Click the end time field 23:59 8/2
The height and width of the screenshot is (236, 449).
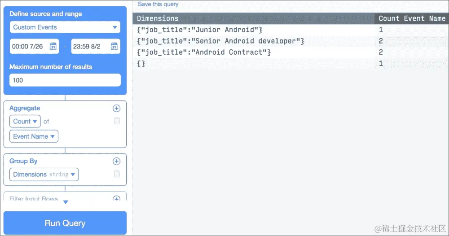pos(96,46)
